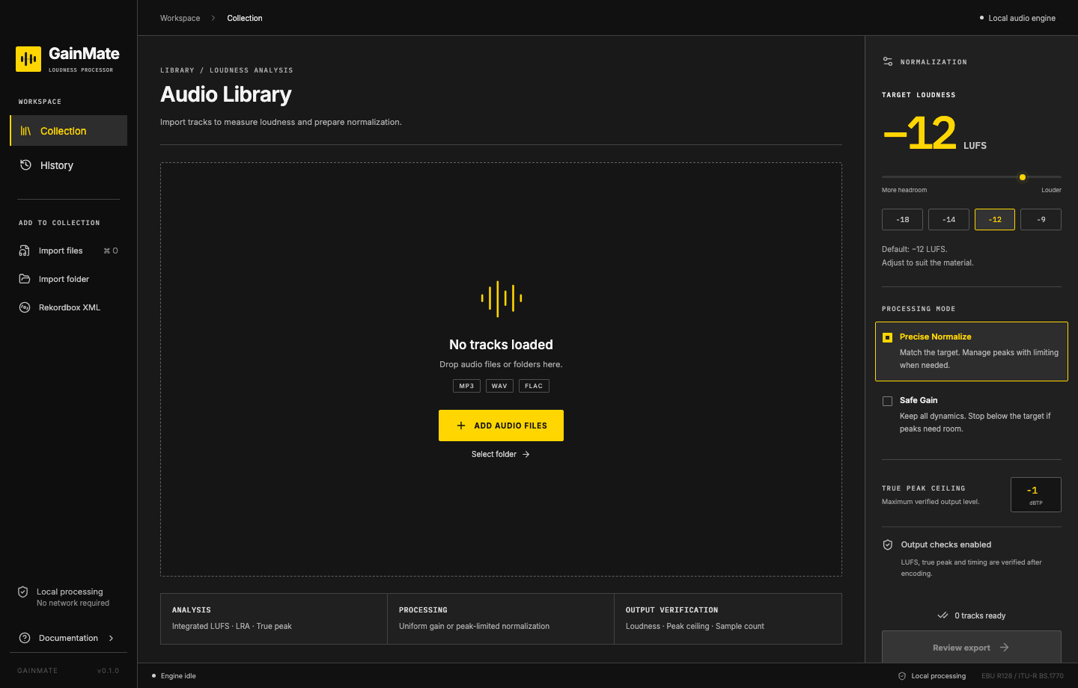Go to Workspace breadcrumb link

(180, 18)
